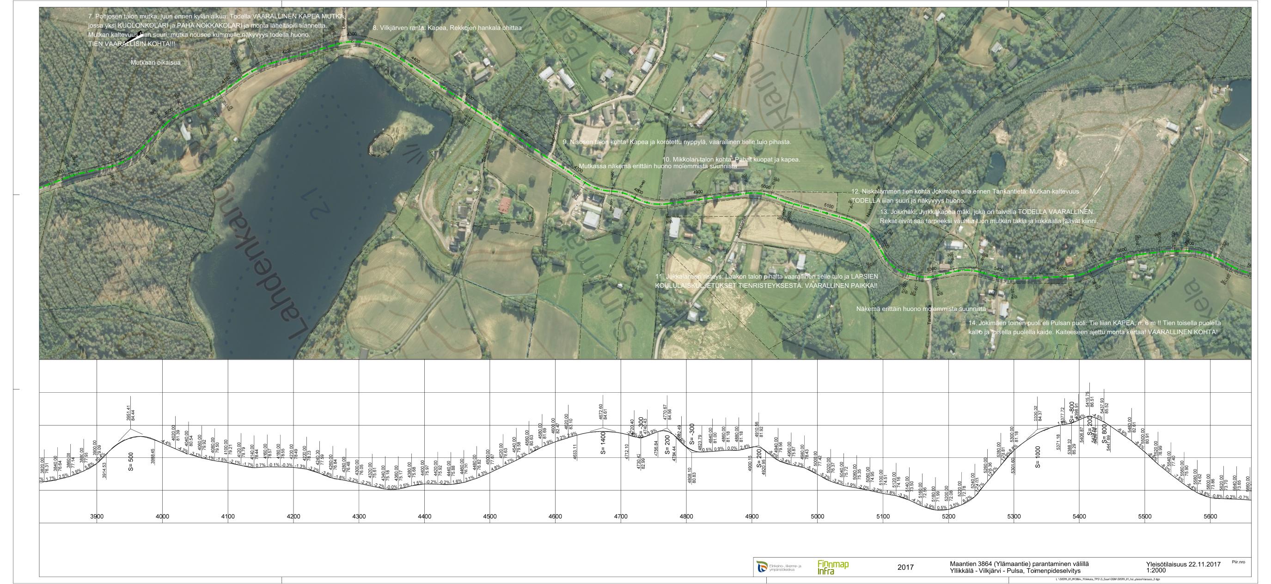This screenshot has width=1271, height=584.
Task: Click station label 4000 on the profile axis
Action: point(162,517)
